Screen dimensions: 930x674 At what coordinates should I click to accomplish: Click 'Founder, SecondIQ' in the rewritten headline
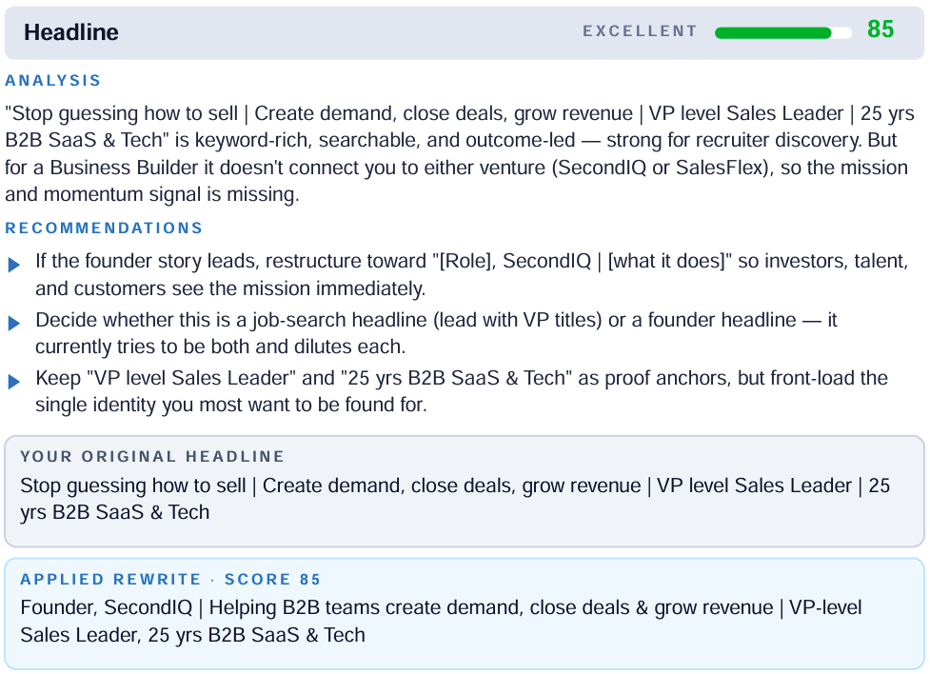pos(107,607)
